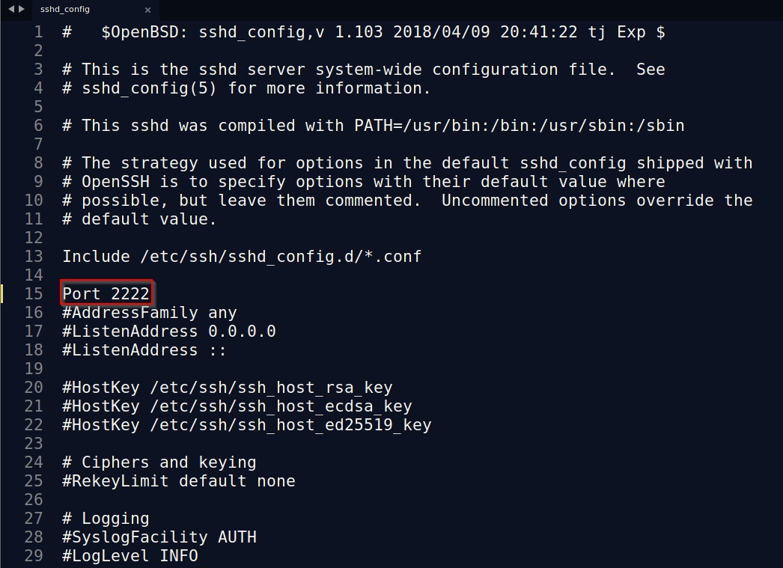Place cursor on #ListenAddress 0.0.0.0 line
The width and height of the screenshot is (783, 568).
pos(169,331)
